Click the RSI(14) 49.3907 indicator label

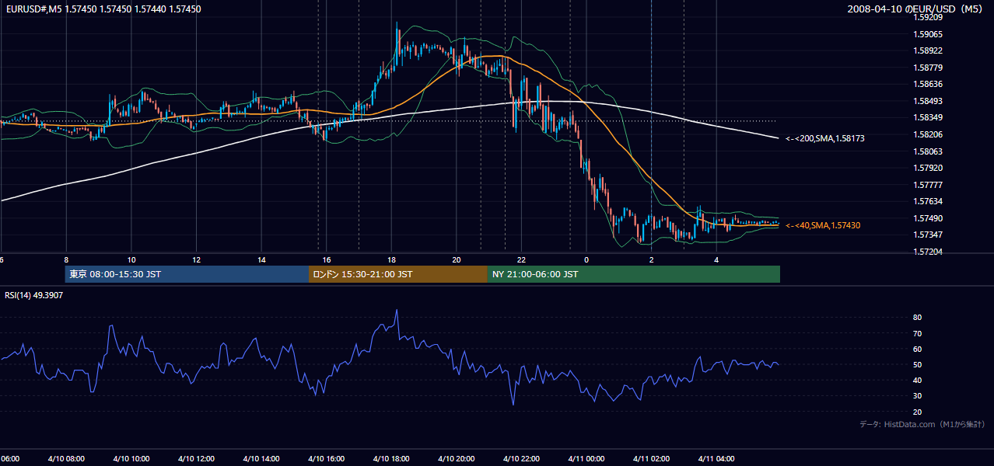(33, 295)
